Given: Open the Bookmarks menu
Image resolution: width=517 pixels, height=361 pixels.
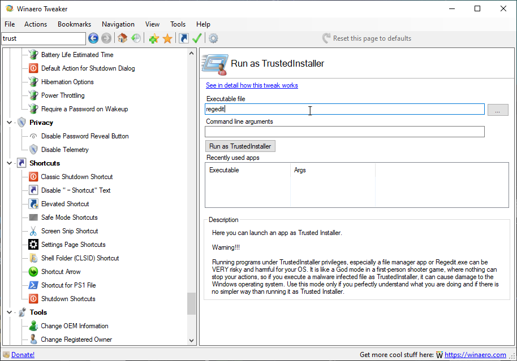Looking at the screenshot, I should (75, 24).
